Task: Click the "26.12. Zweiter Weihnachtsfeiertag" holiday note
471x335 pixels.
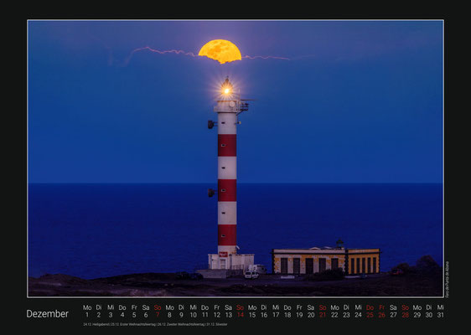Action: pyautogui.click(x=181, y=324)
